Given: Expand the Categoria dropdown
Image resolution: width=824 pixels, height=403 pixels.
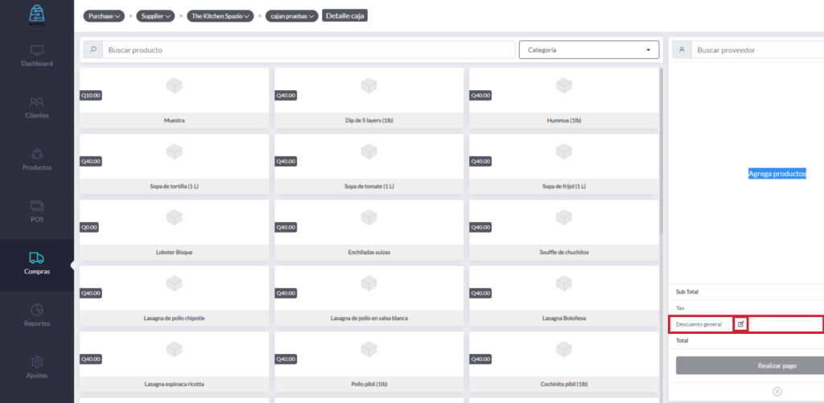Looking at the screenshot, I should pos(588,50).
